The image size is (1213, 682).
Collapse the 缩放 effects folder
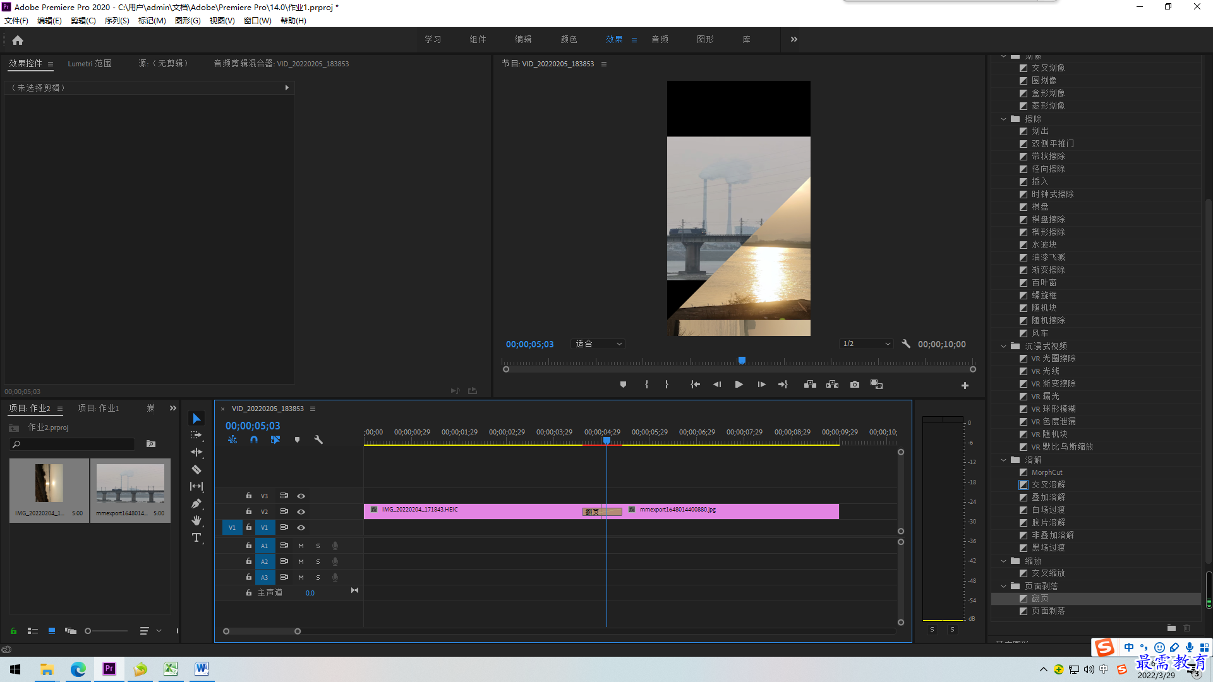(x=1003, y=561)
